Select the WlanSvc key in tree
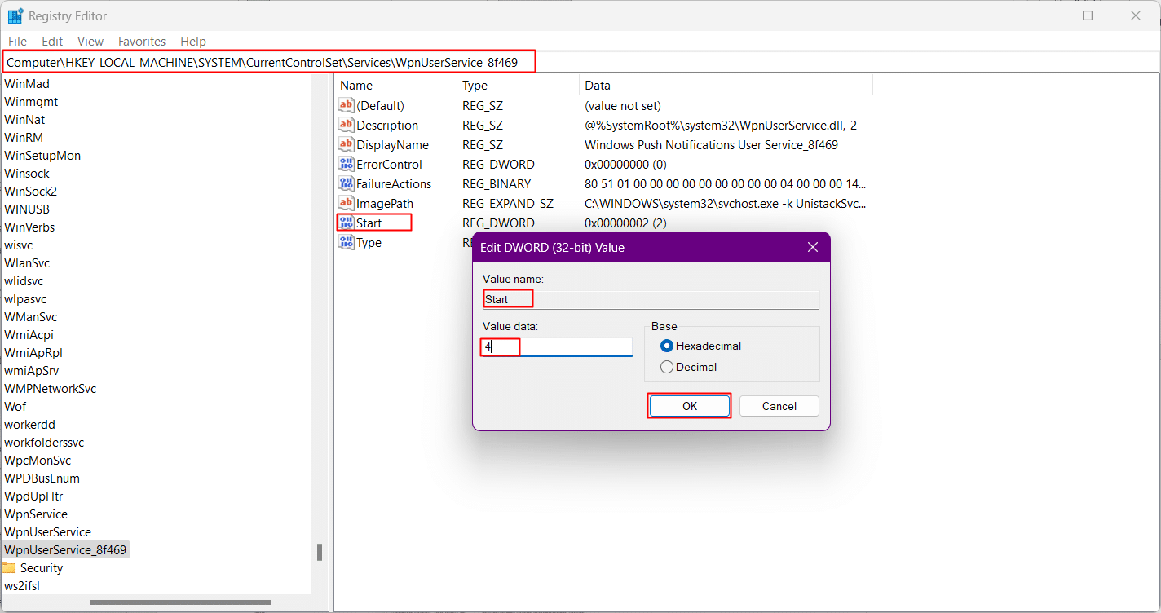Viewport: 1161px width, 613px height. [x=27, y=262]
